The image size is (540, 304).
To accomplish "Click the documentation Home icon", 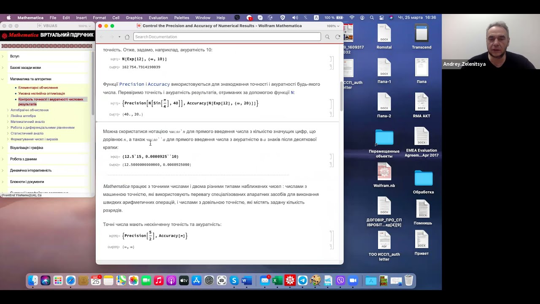I will tap(127, 37).
